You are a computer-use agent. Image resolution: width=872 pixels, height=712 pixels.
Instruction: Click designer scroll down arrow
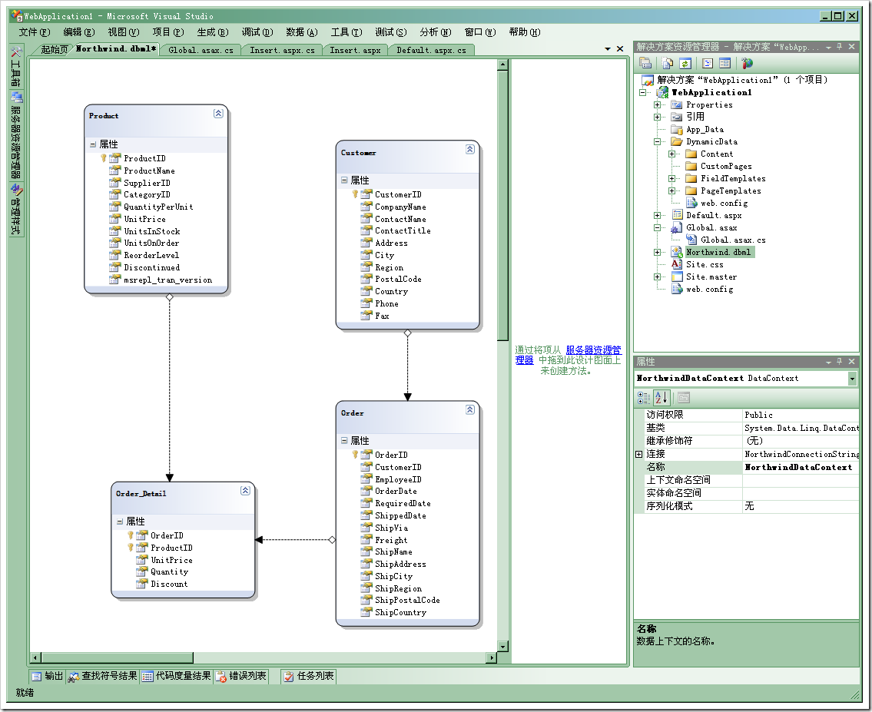(502, 647)
